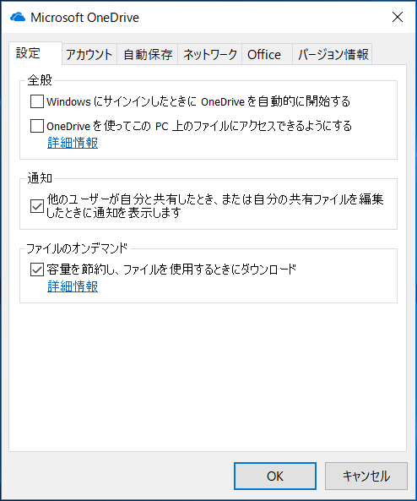Open 詳細情報 link under ファイルのオンデマンド section

coord(73,286)
